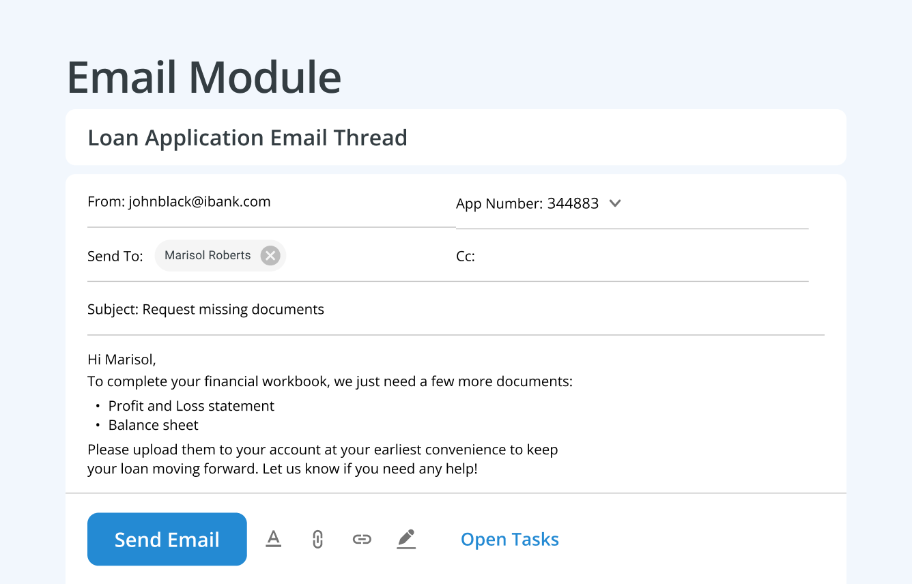Viewport: 912px width, 584px height.
Task: Click the 'Please upload them' closing paragraph
Action: (x=322, y=459)
